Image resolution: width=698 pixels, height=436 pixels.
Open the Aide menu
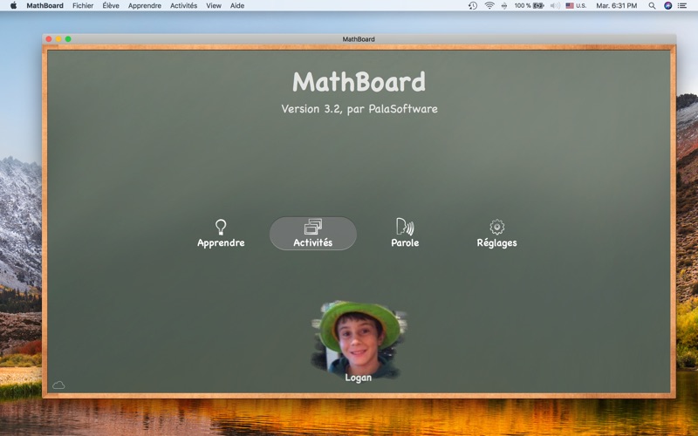coord(237,6)
